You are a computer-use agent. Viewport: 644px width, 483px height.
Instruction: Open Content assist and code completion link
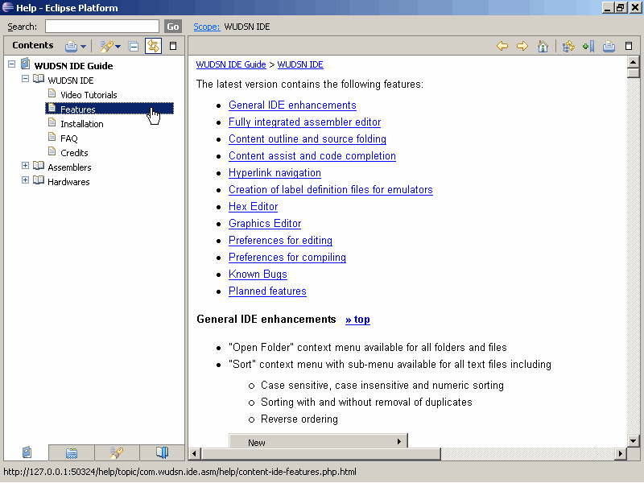click(312, 155)
